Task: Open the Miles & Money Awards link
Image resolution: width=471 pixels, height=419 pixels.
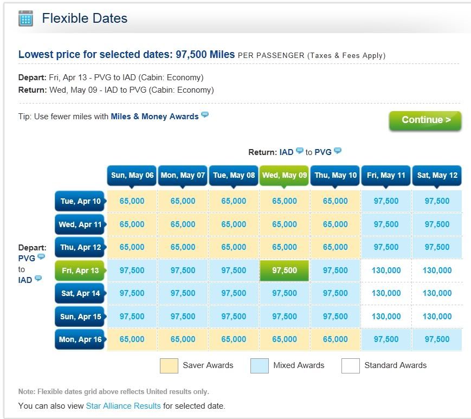Action: pos(154,117)
